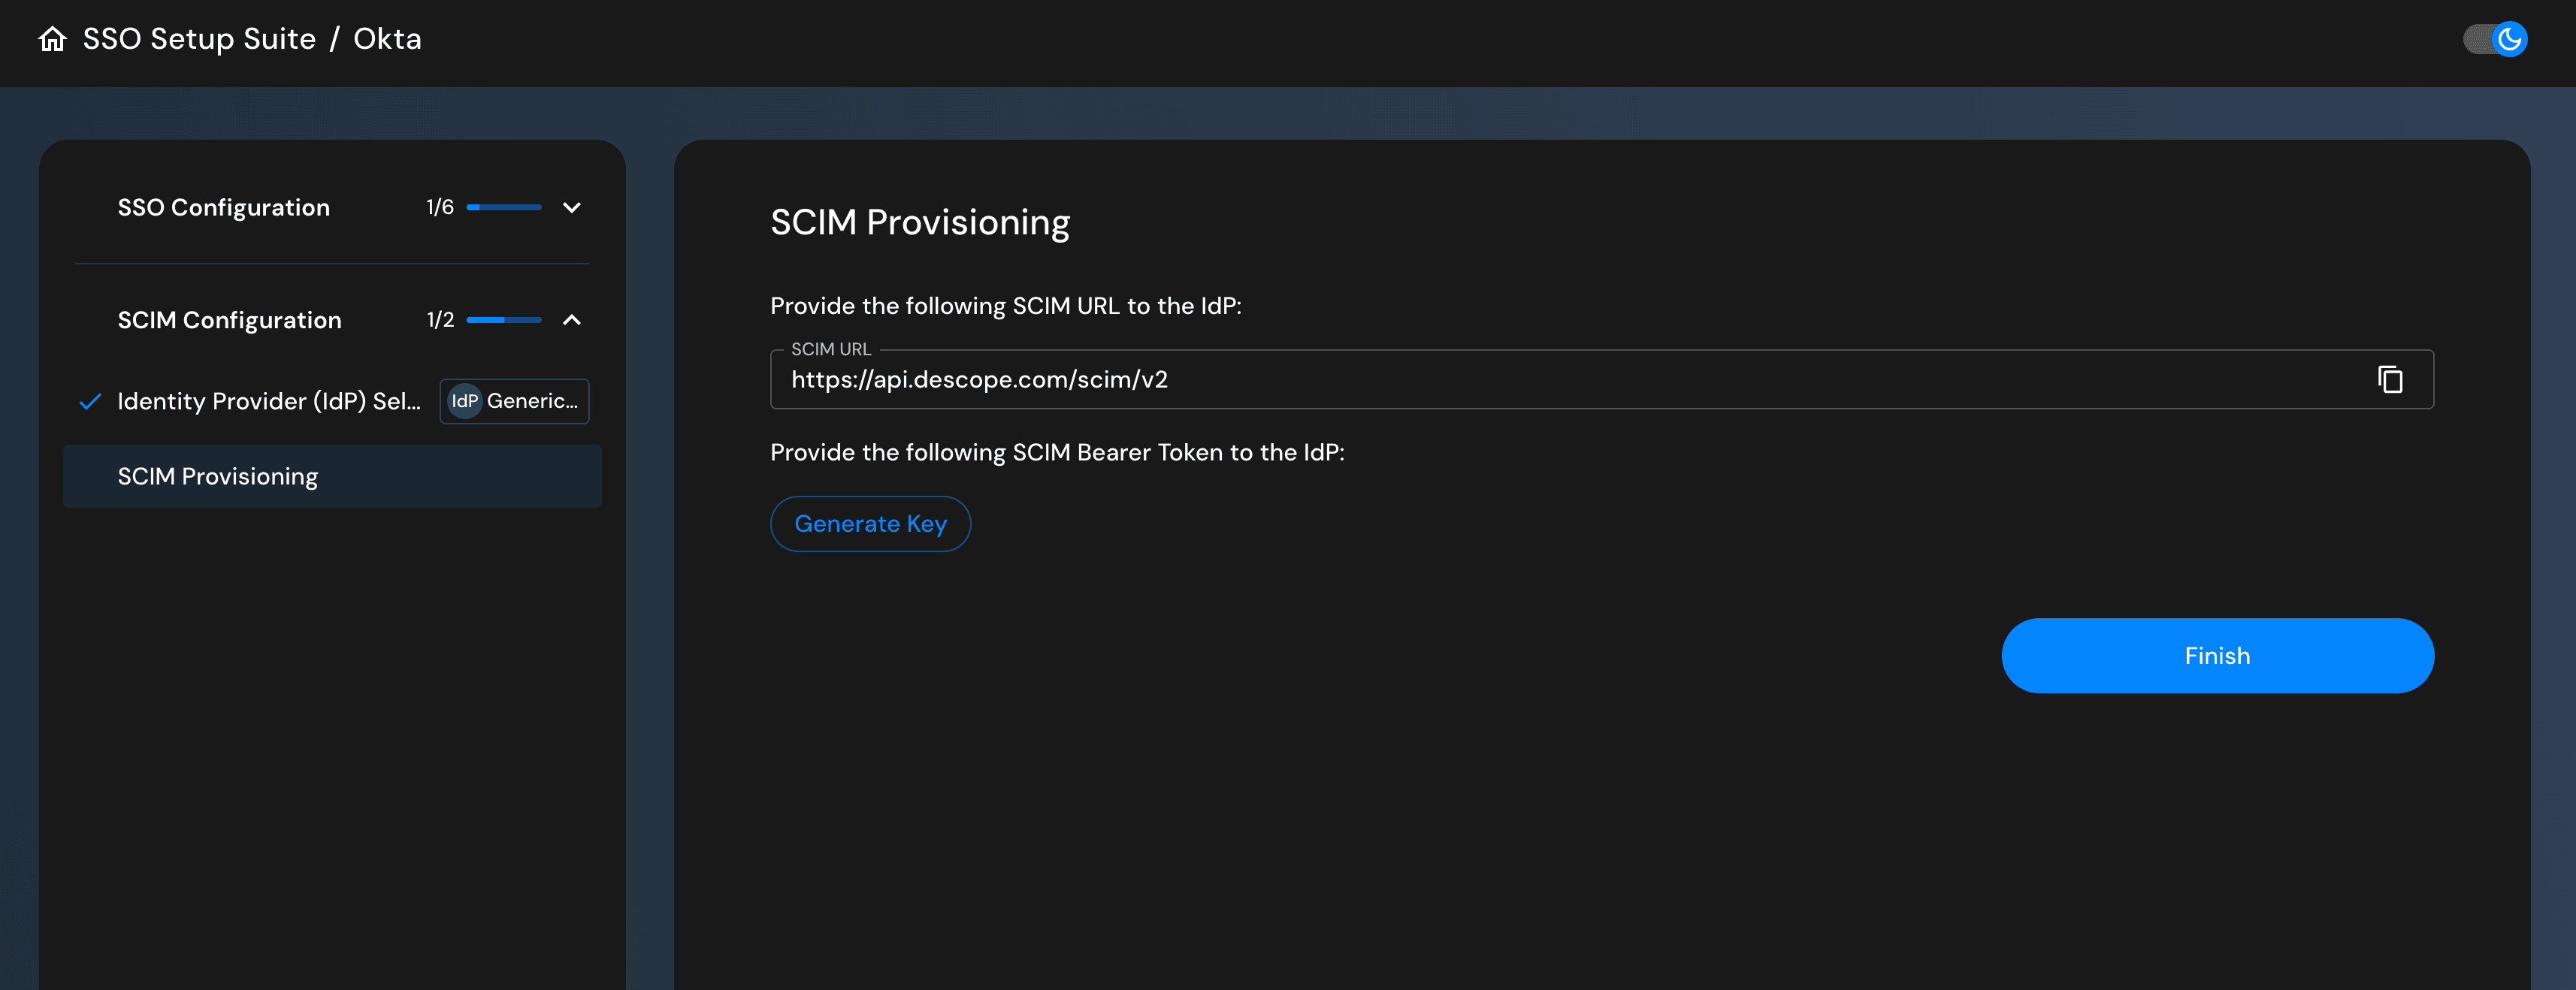Click the SSO Configuration header label
Screen dimensions: 2576x990
pyautogui.click(x=224, y=207)
